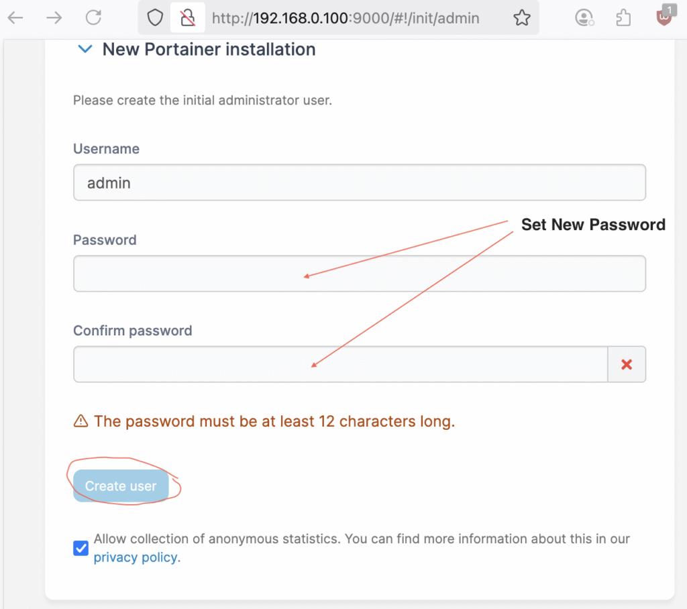Click the New Portainer installation heading
This screenshot has height=609, width=687.
point(209,49)
